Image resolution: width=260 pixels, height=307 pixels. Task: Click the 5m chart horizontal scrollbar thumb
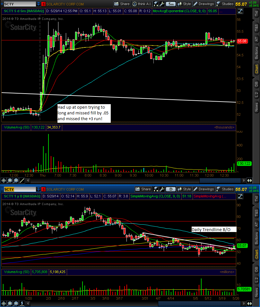[220, 180]
